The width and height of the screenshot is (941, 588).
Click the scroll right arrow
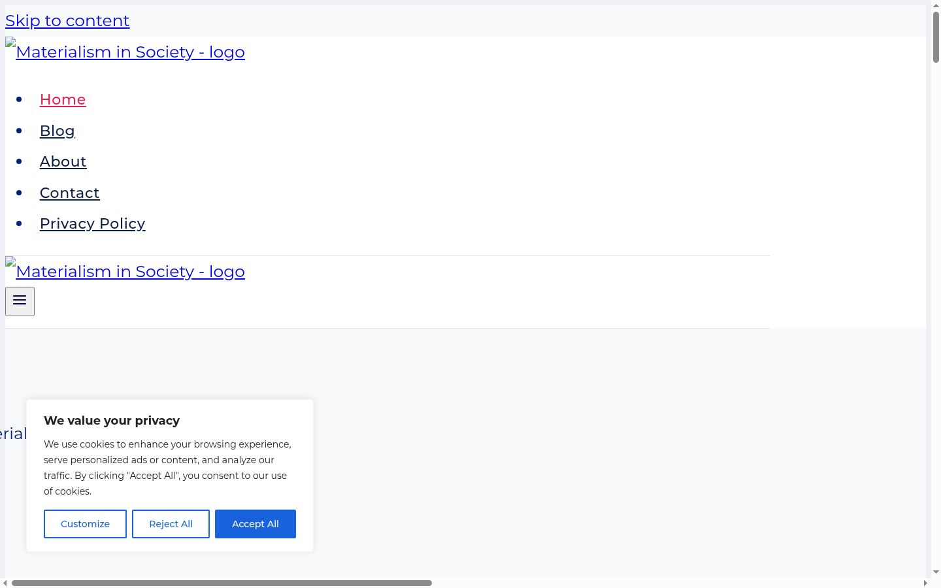[925, 583]
